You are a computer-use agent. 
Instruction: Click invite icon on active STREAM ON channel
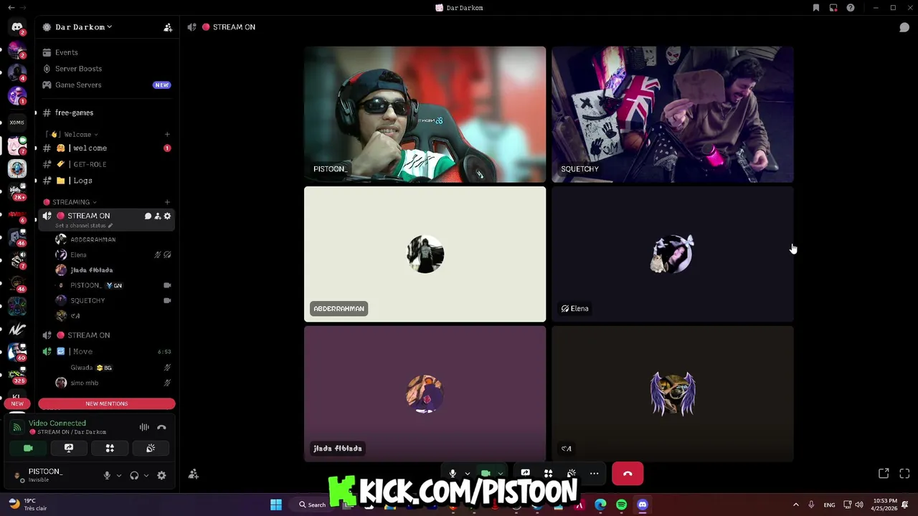[x=158, y=216]
